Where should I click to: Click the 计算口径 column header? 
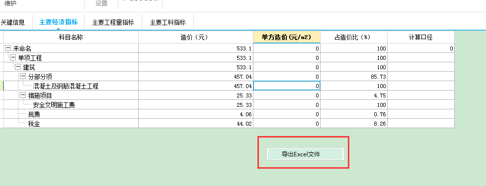[x=421, y=37]
